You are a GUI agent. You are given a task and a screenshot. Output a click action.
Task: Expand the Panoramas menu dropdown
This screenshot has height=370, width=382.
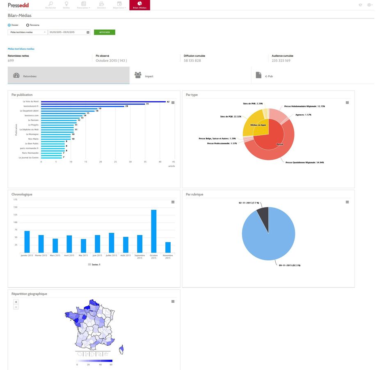pyautogui.click(x=84, y=5)
